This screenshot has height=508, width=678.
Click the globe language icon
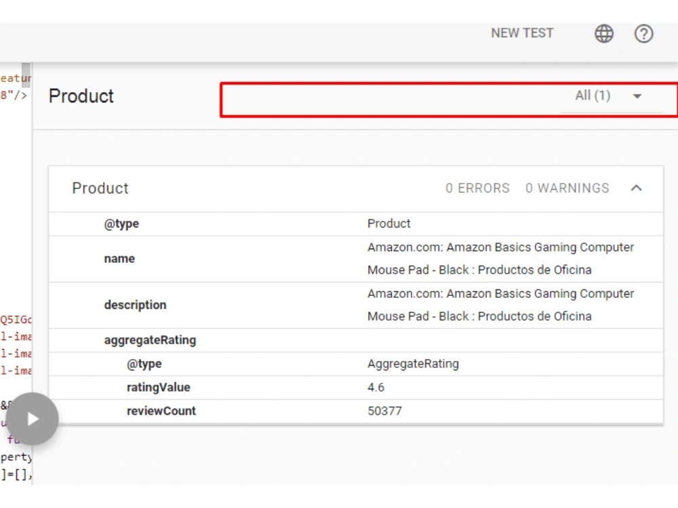603,34
